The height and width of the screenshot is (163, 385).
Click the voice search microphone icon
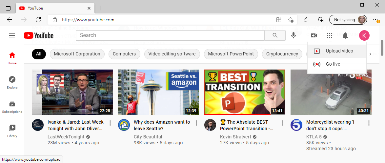[294, 35]
